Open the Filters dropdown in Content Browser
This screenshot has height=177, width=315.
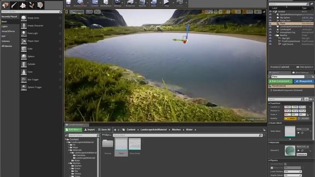pos(107,135)
